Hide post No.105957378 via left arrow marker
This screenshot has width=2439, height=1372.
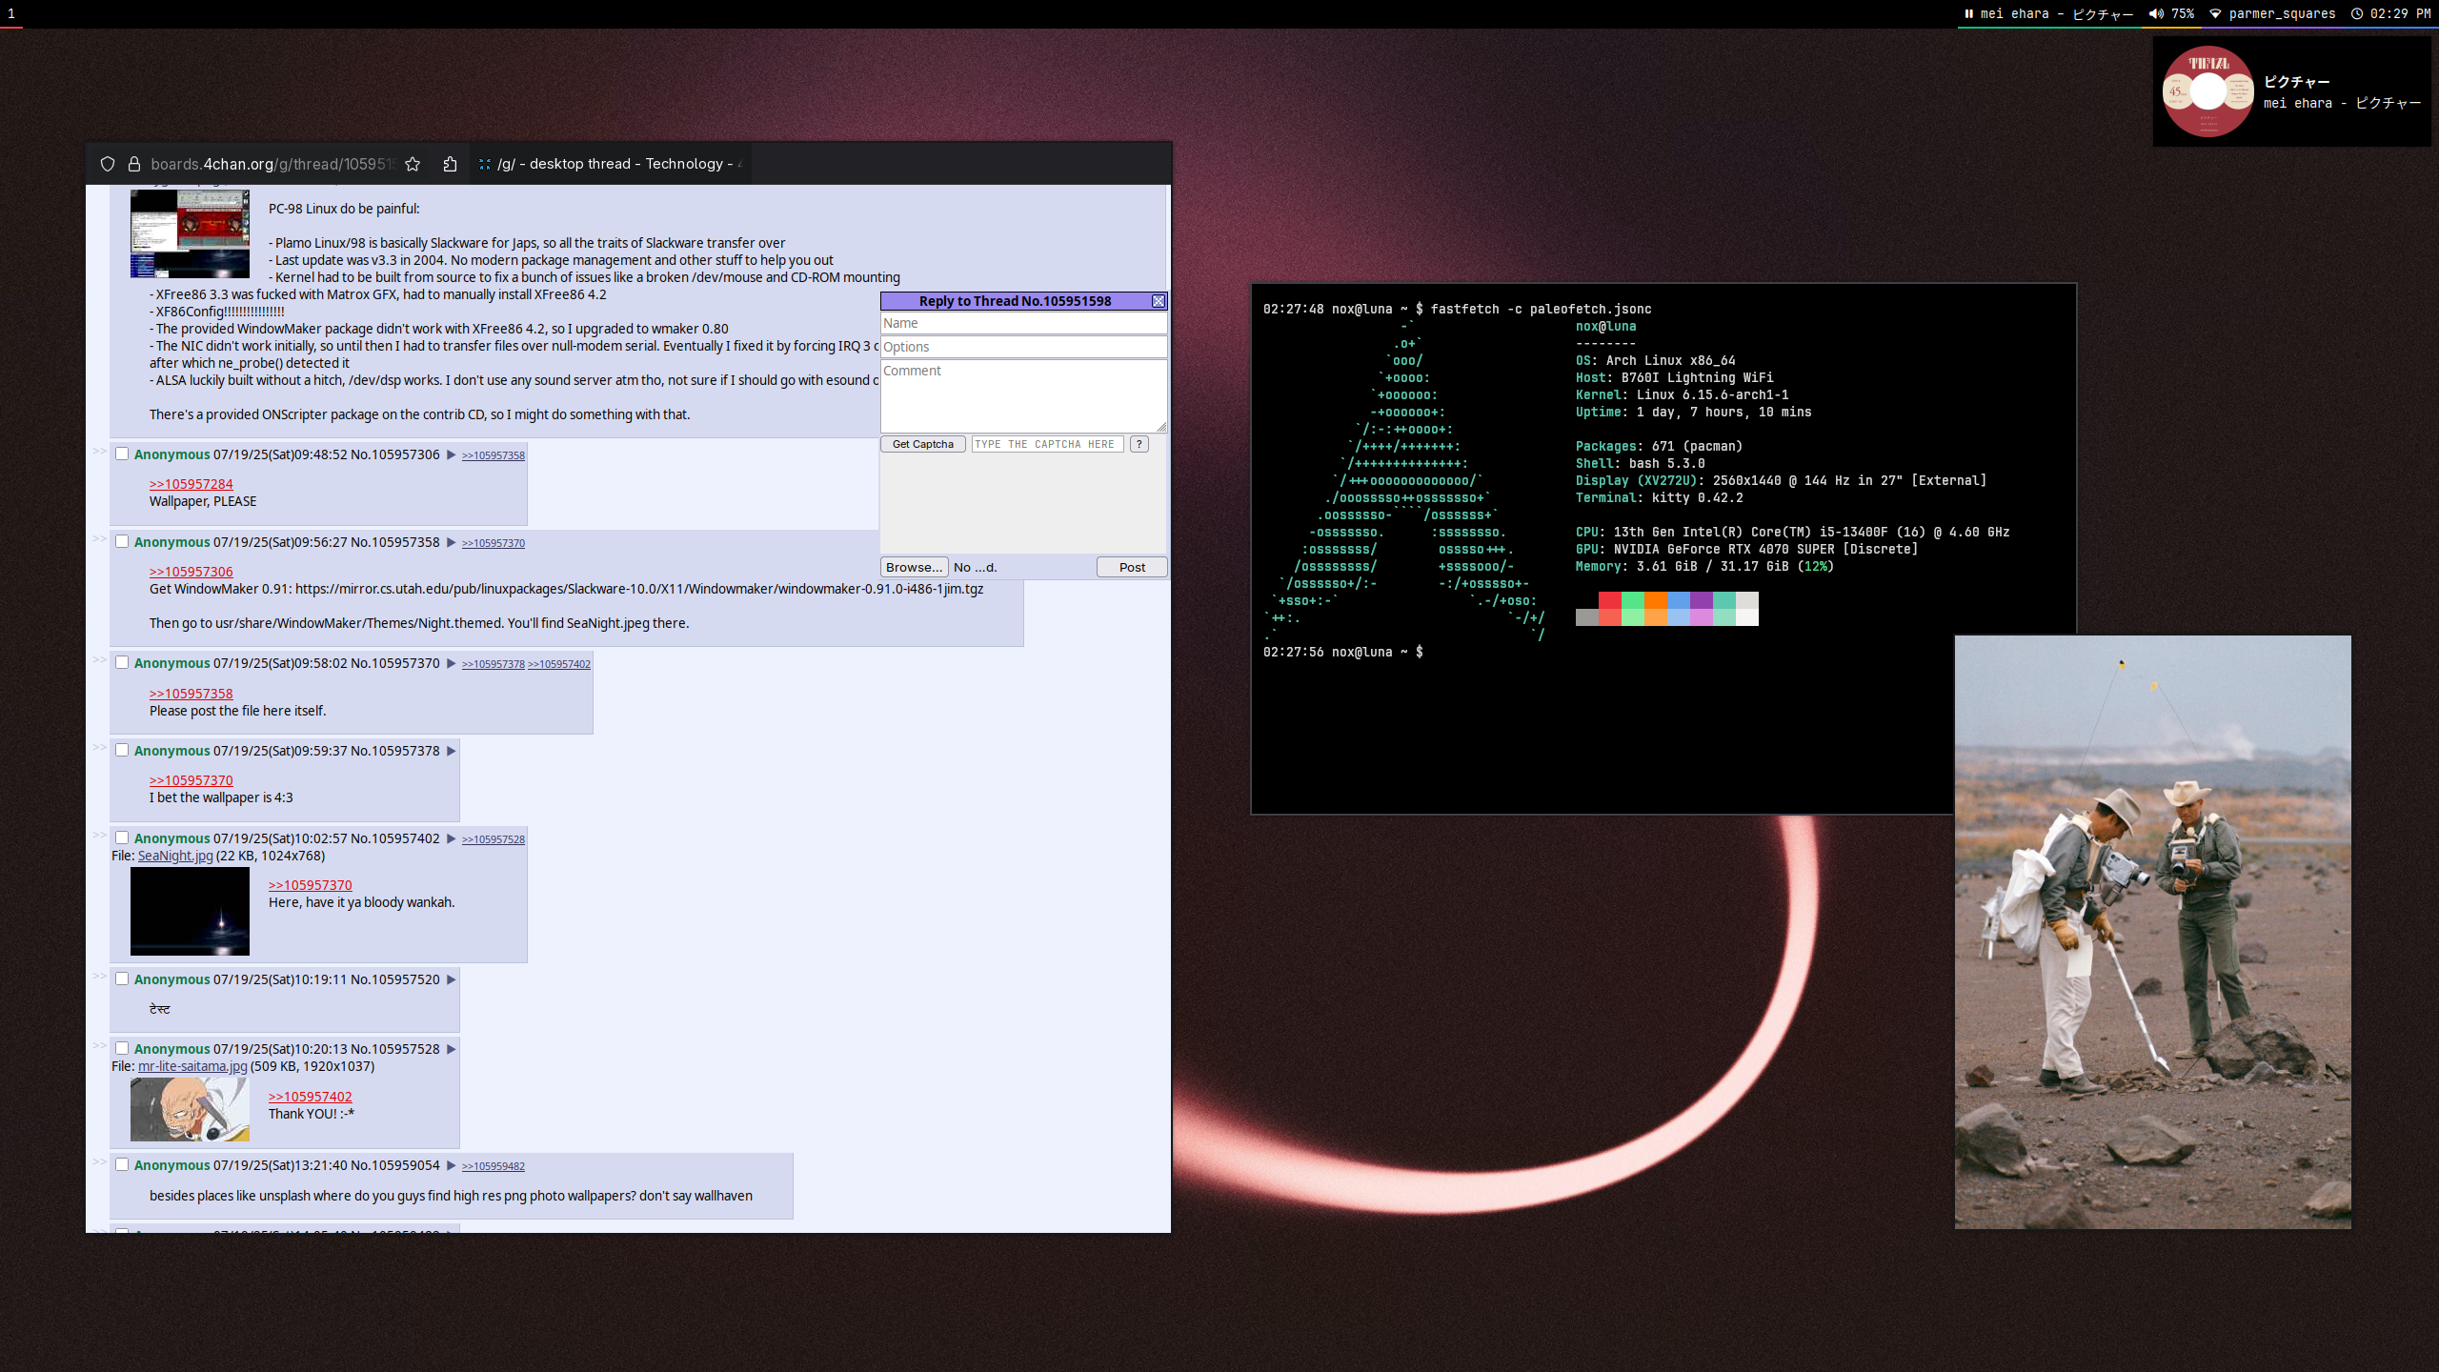coord(99,748)
